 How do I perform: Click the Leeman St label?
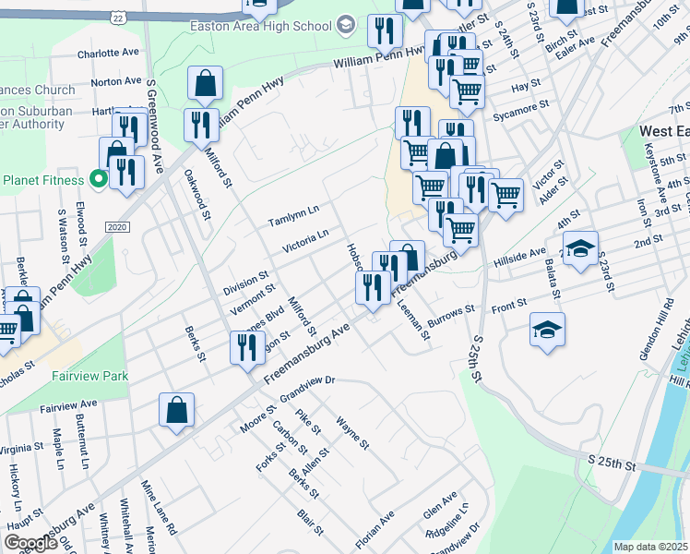[x=412, y=319]
